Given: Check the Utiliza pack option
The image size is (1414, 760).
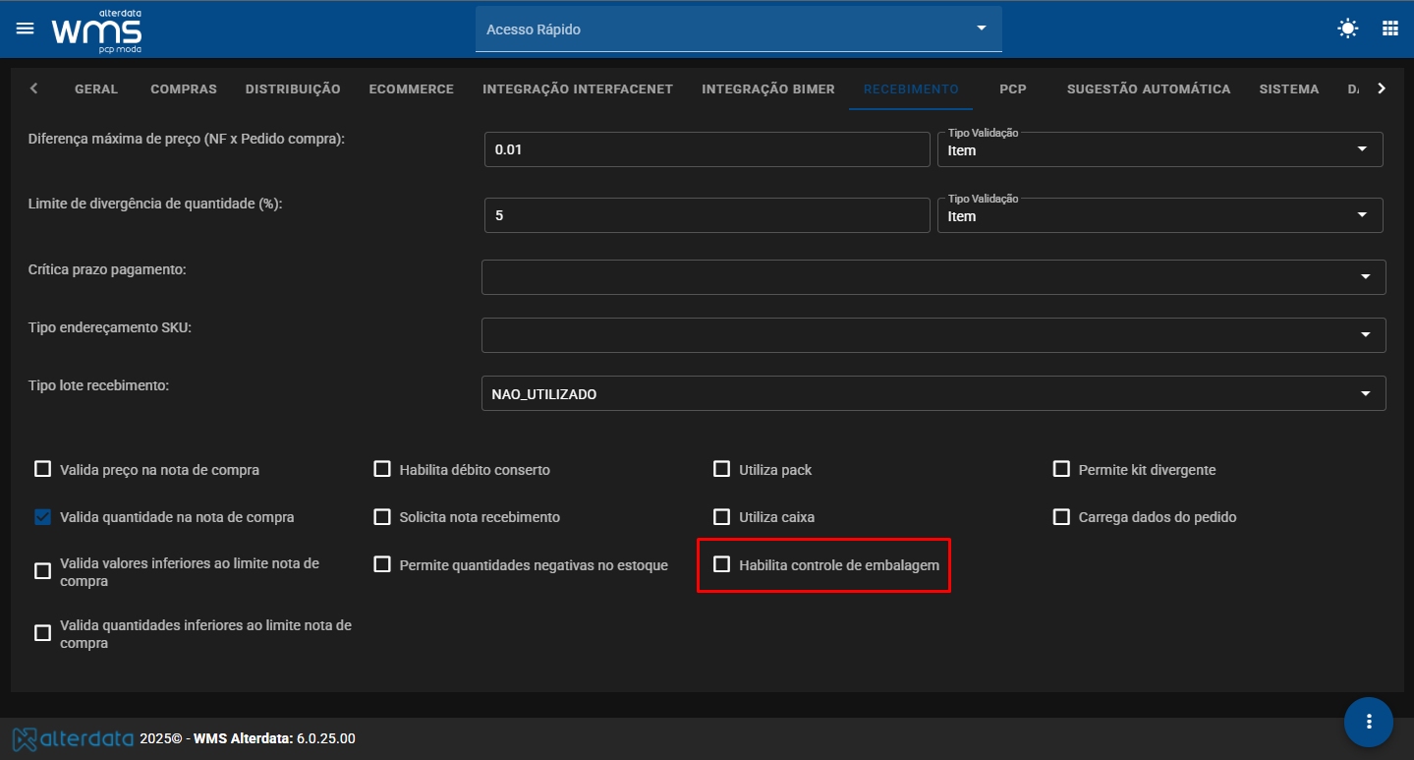Looking at the screenshot, I should point(722,469).
